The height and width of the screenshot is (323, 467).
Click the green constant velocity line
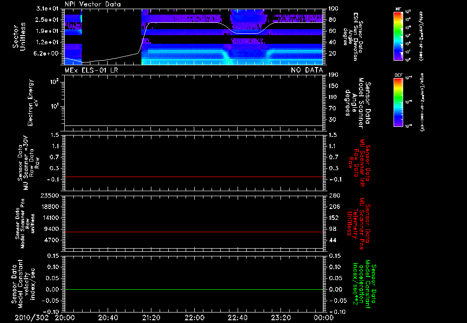click(193, 289)
